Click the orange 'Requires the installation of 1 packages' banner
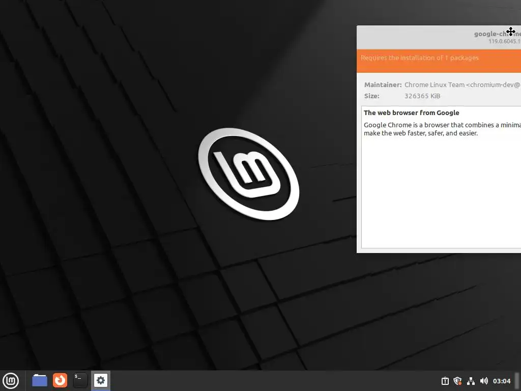The height and width of the screenshot is (391, 521). pyautogui.click(x=439, y=61)
